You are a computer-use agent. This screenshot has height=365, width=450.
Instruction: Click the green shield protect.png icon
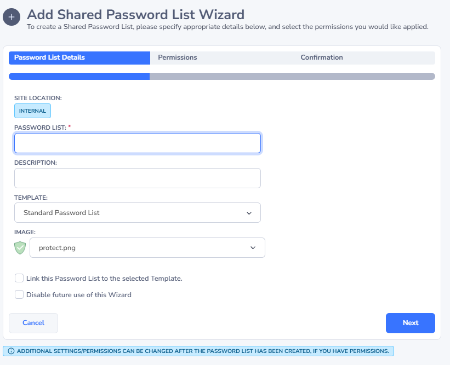tap(20, 247)
